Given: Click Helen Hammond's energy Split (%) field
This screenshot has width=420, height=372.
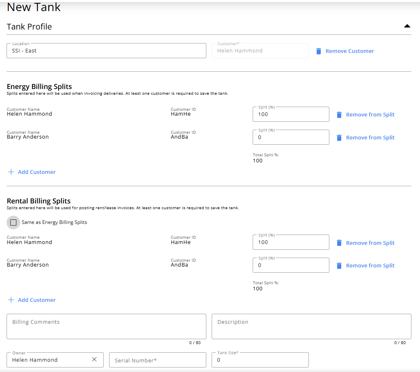Looking at the screenshot, I should (291, 114).
